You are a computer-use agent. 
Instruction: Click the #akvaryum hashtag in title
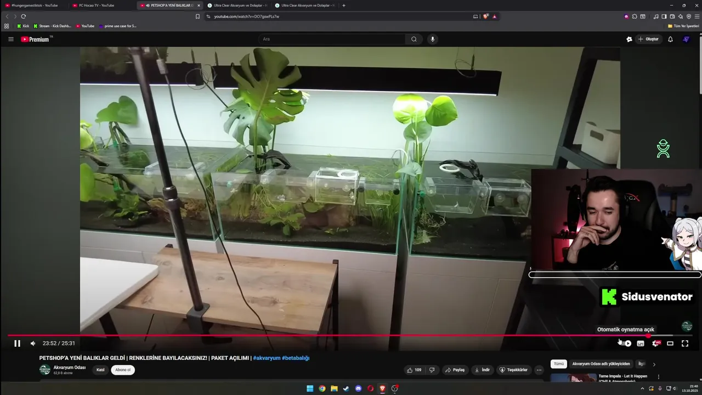pyautogui.click(x=267, y=358)
